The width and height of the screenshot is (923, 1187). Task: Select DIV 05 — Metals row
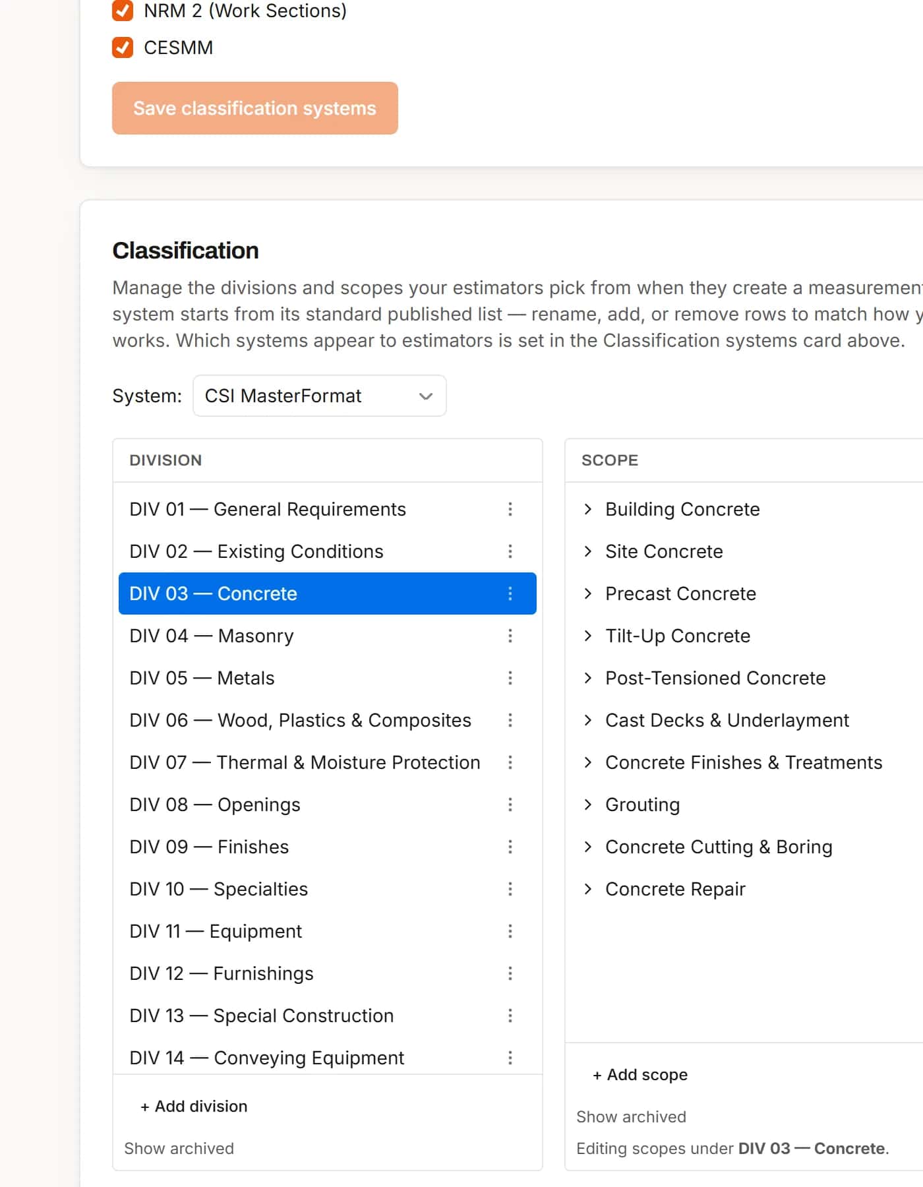[327, 678]
